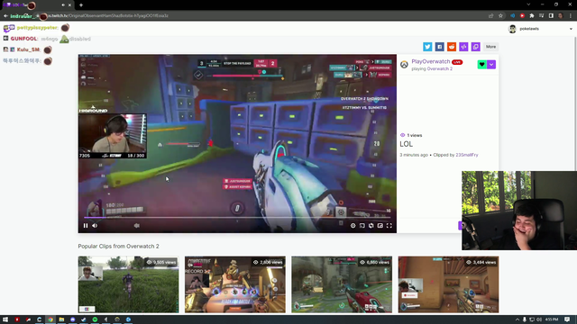Pause the clip with the pause button
This screenshot has height=324, width=577.
[86, 226]
